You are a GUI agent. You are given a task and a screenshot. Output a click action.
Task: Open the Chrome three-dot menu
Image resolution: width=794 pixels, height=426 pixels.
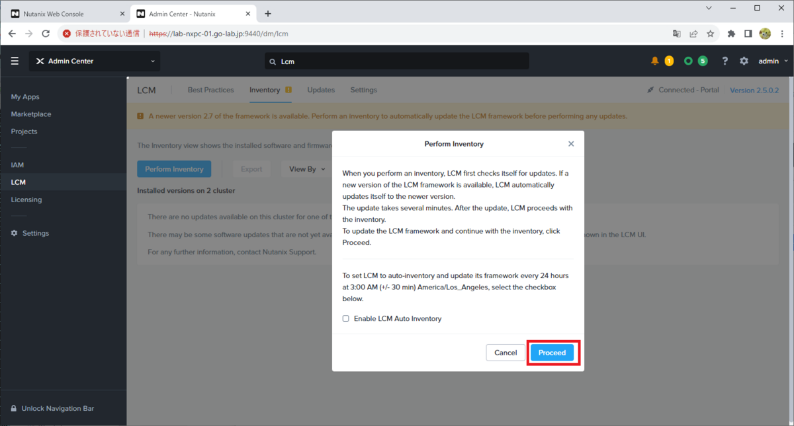click(x=782, y=34)
